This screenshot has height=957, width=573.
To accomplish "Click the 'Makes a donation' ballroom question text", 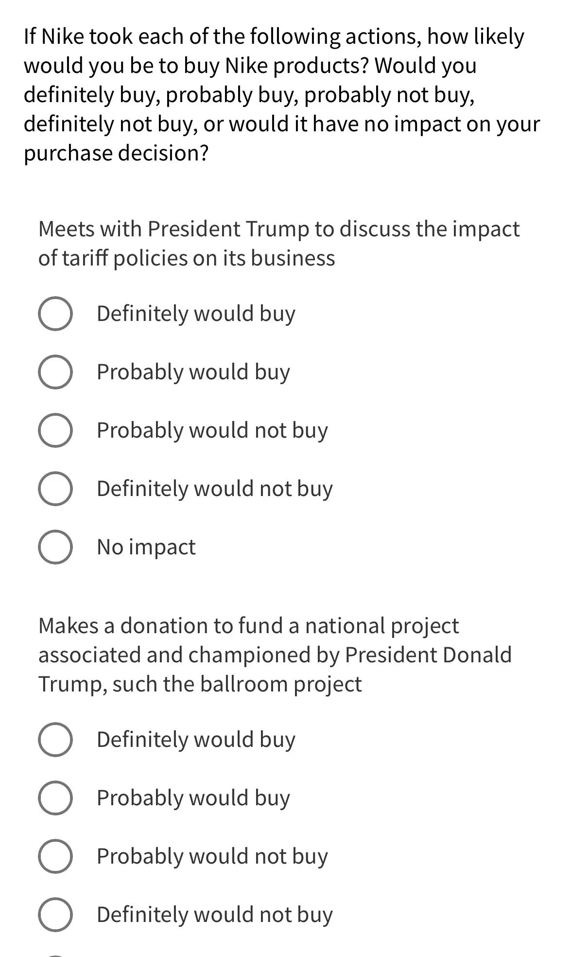I will click(275, 655).
